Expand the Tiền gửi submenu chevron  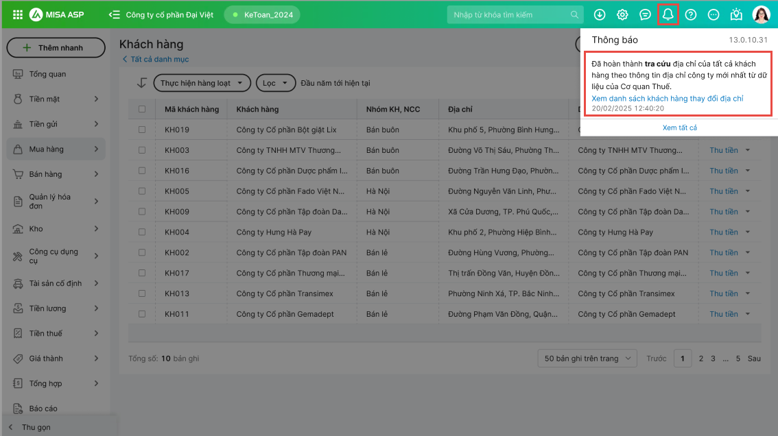coord(96,124)
